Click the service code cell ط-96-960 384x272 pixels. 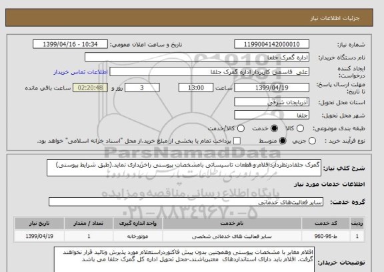click(326, 236)
